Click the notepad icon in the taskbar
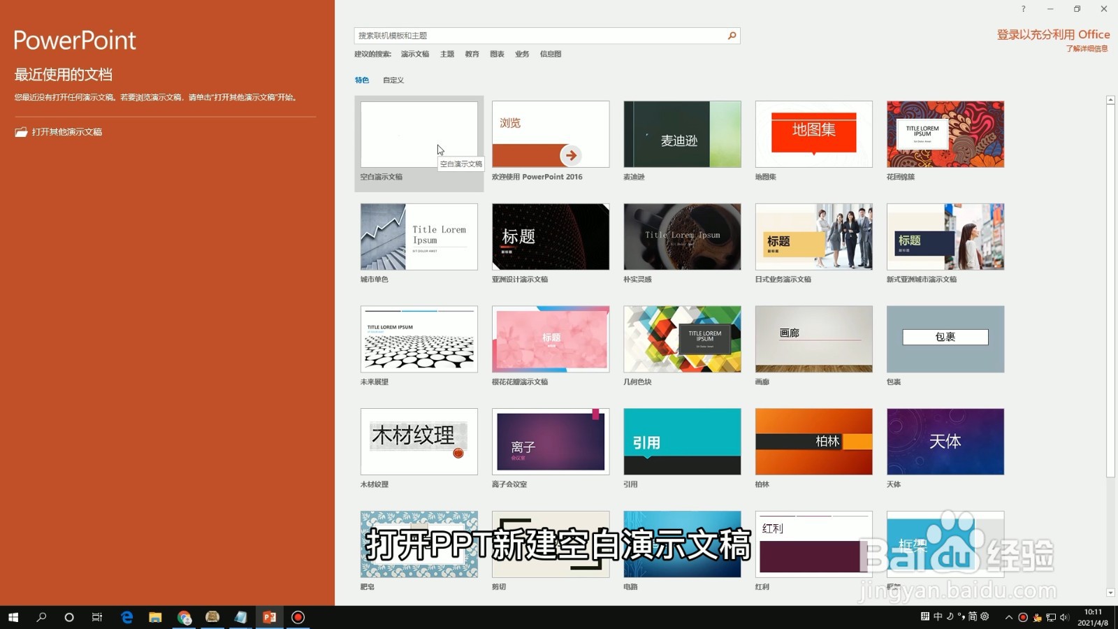The width and height of the screenshot is (1118, 629). [240, 617]
